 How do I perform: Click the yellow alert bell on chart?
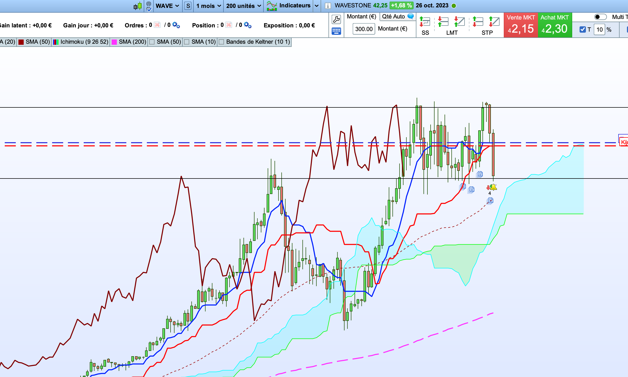[x=493, y=187]
